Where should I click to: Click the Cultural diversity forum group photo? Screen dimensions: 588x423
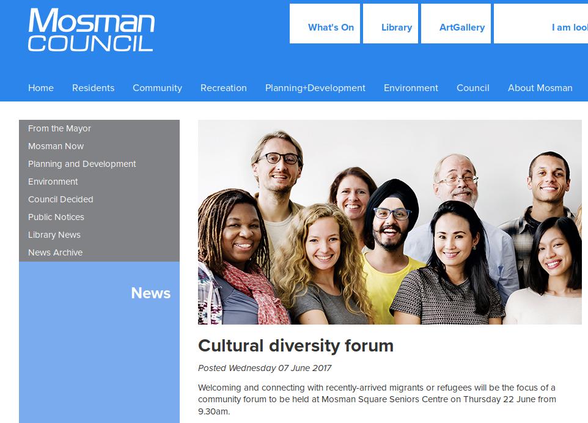390,222
